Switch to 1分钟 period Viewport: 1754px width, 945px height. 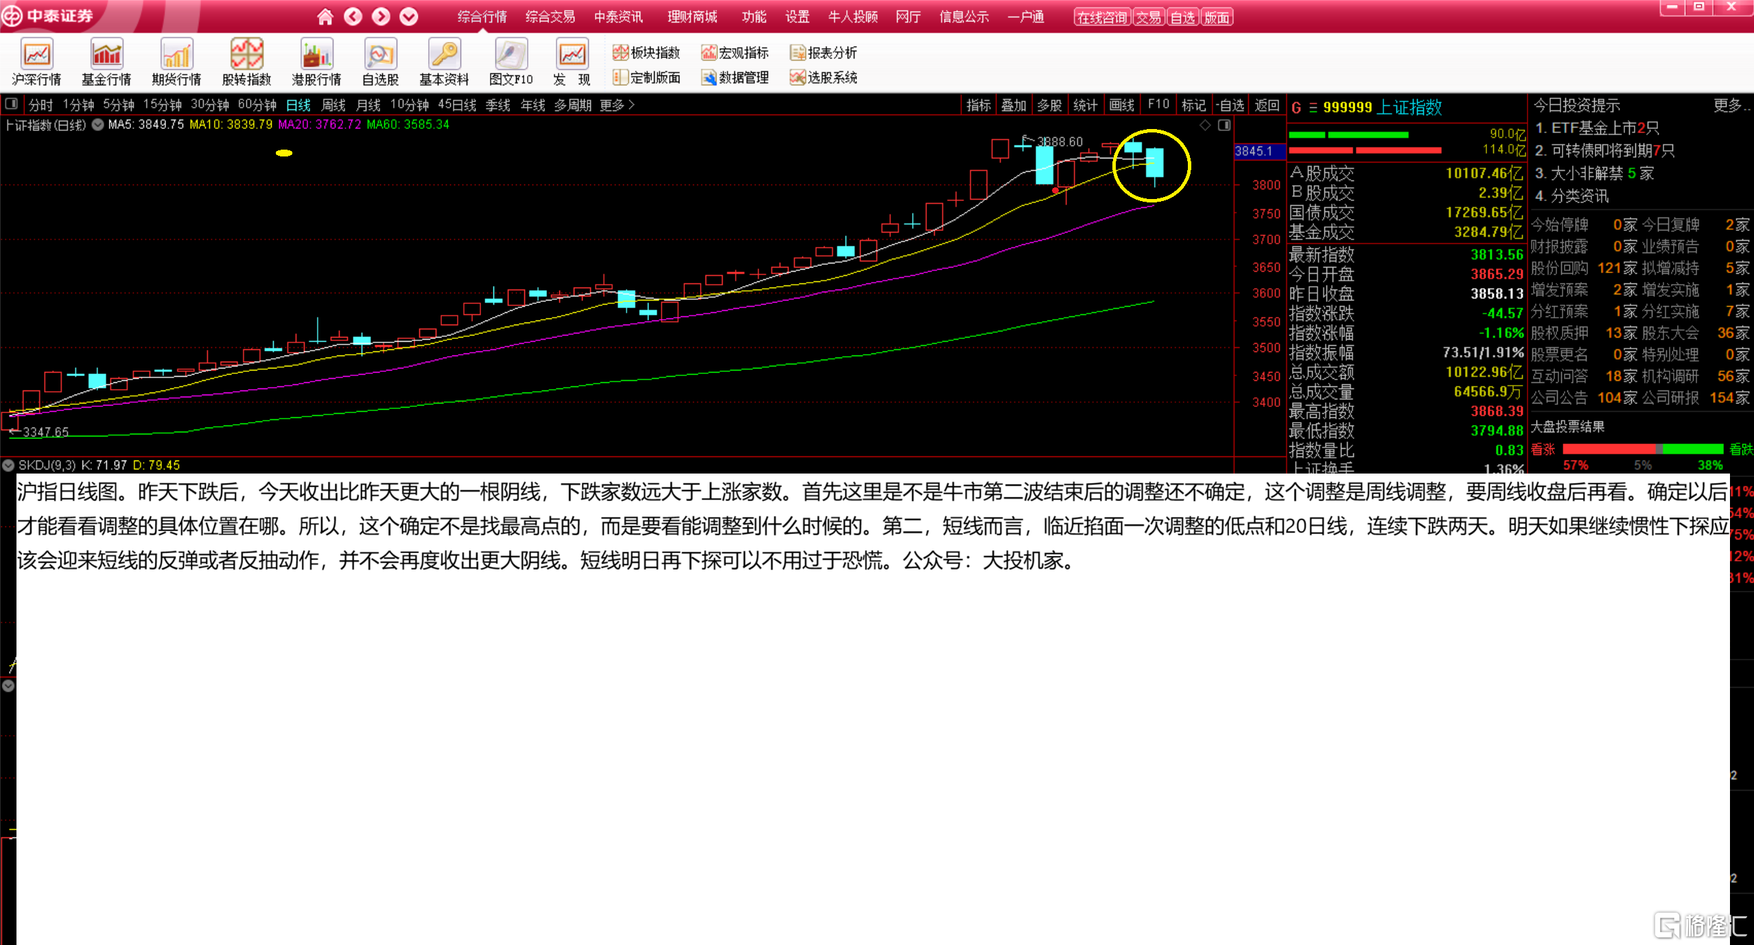point(78,105)
